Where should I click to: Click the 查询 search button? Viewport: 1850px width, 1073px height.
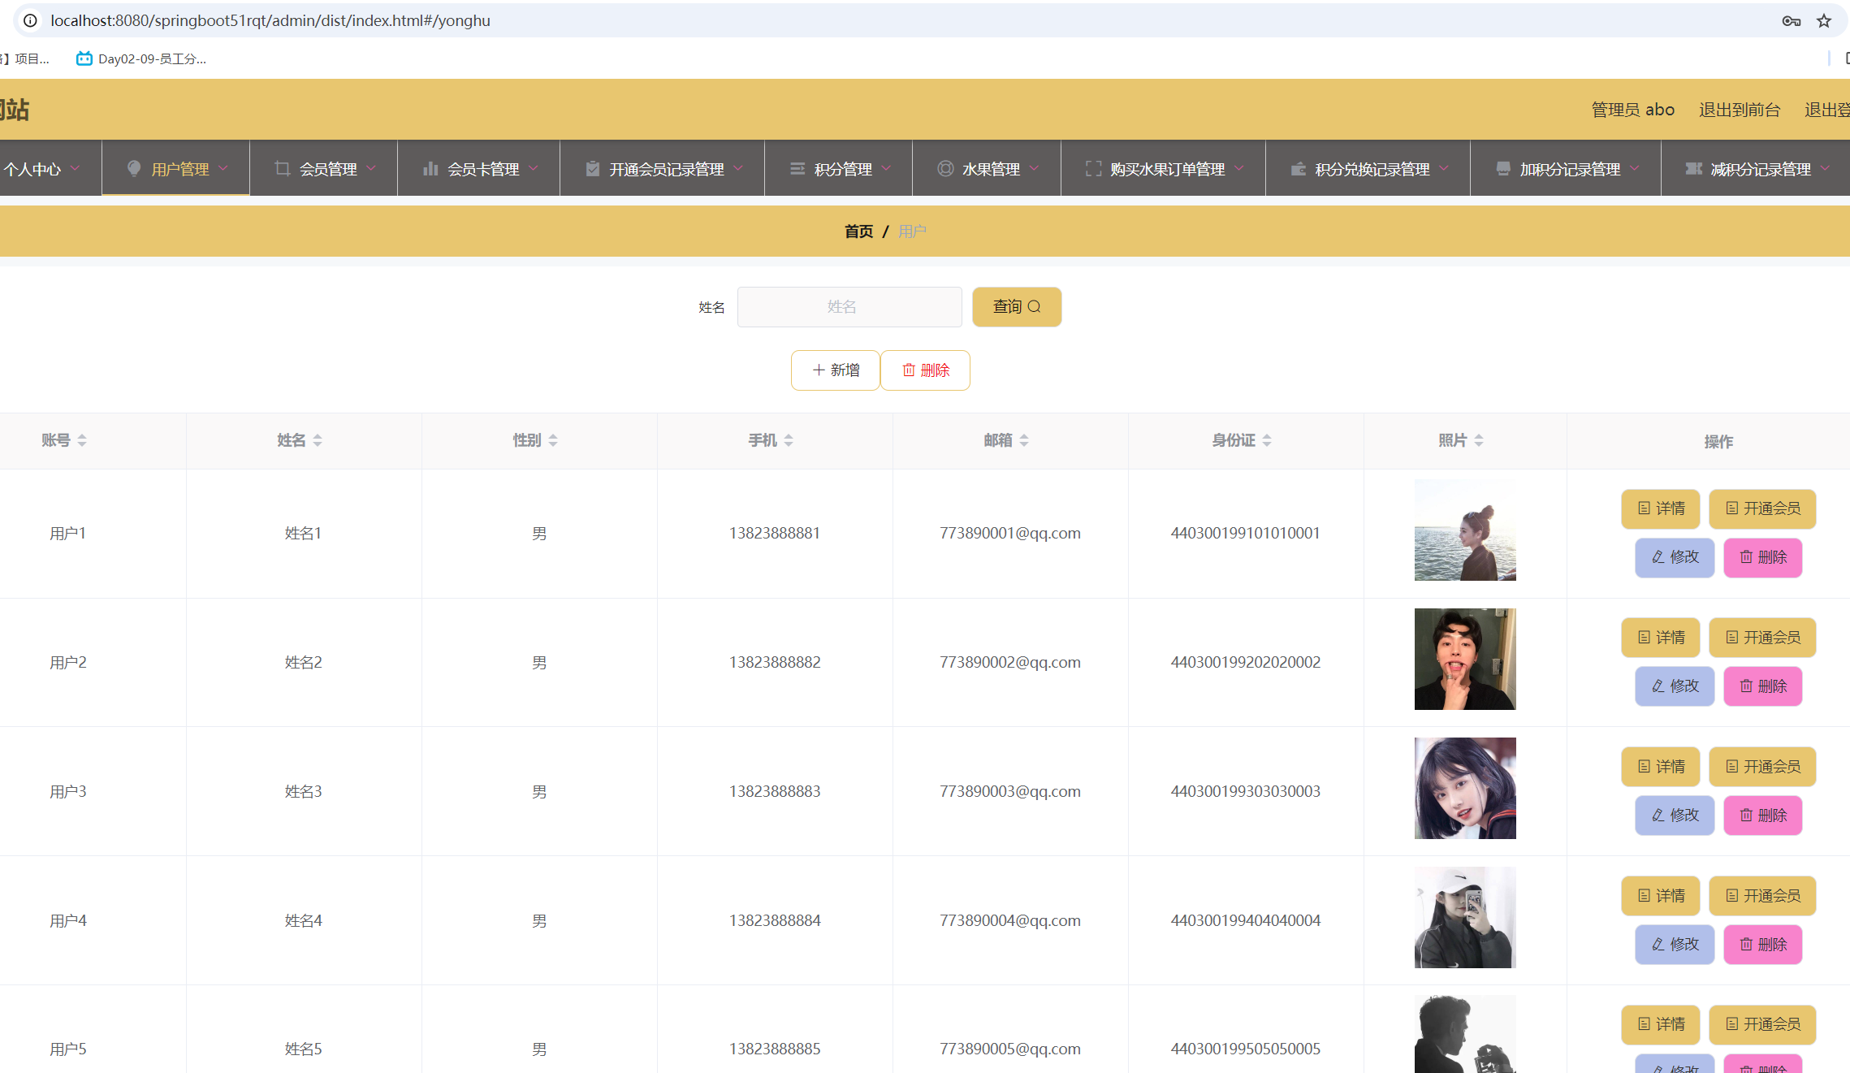(x=1016, y=306)
